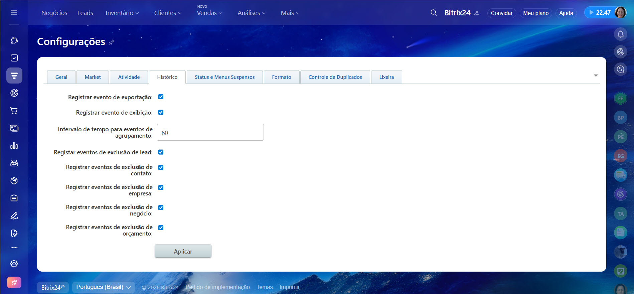Viewport: 634px width, 294px height.
Task: Expand the Inventário dropdown menu
Action: (122, 13)
